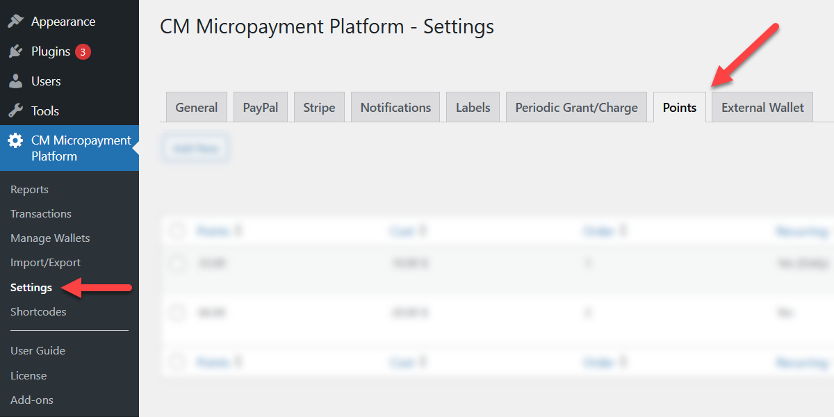Open Manage Wallets page
This screenshot has width=834, height=417.
tap(50, 238)
